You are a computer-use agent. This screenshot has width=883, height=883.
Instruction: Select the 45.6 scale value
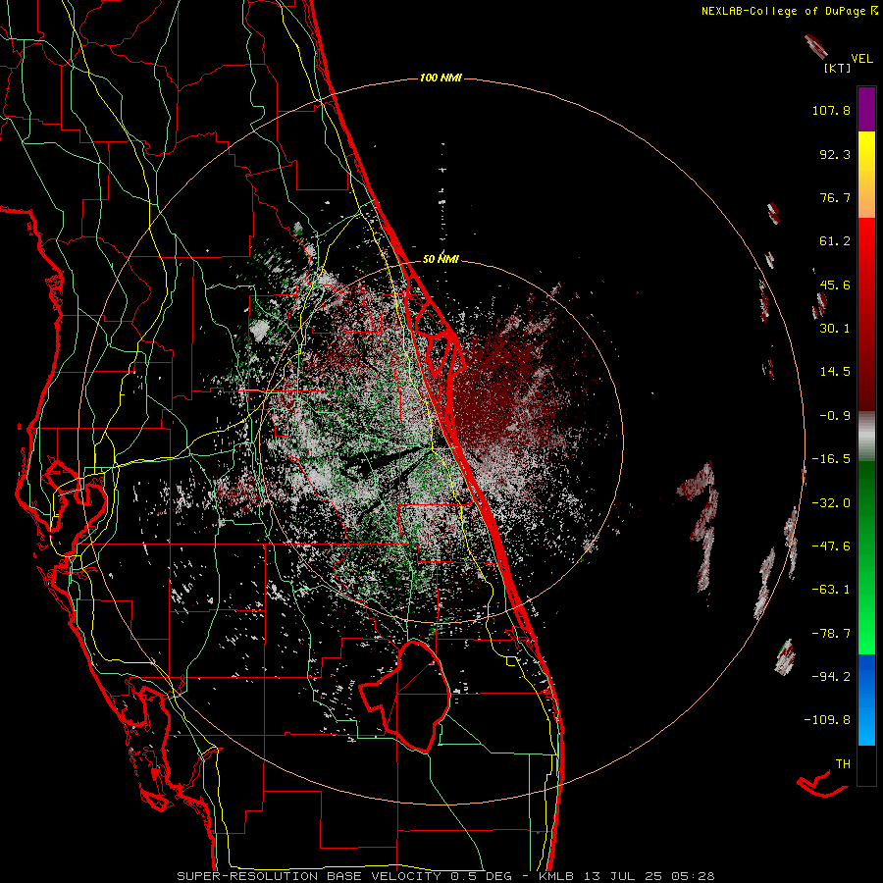(x=835, y=285)
